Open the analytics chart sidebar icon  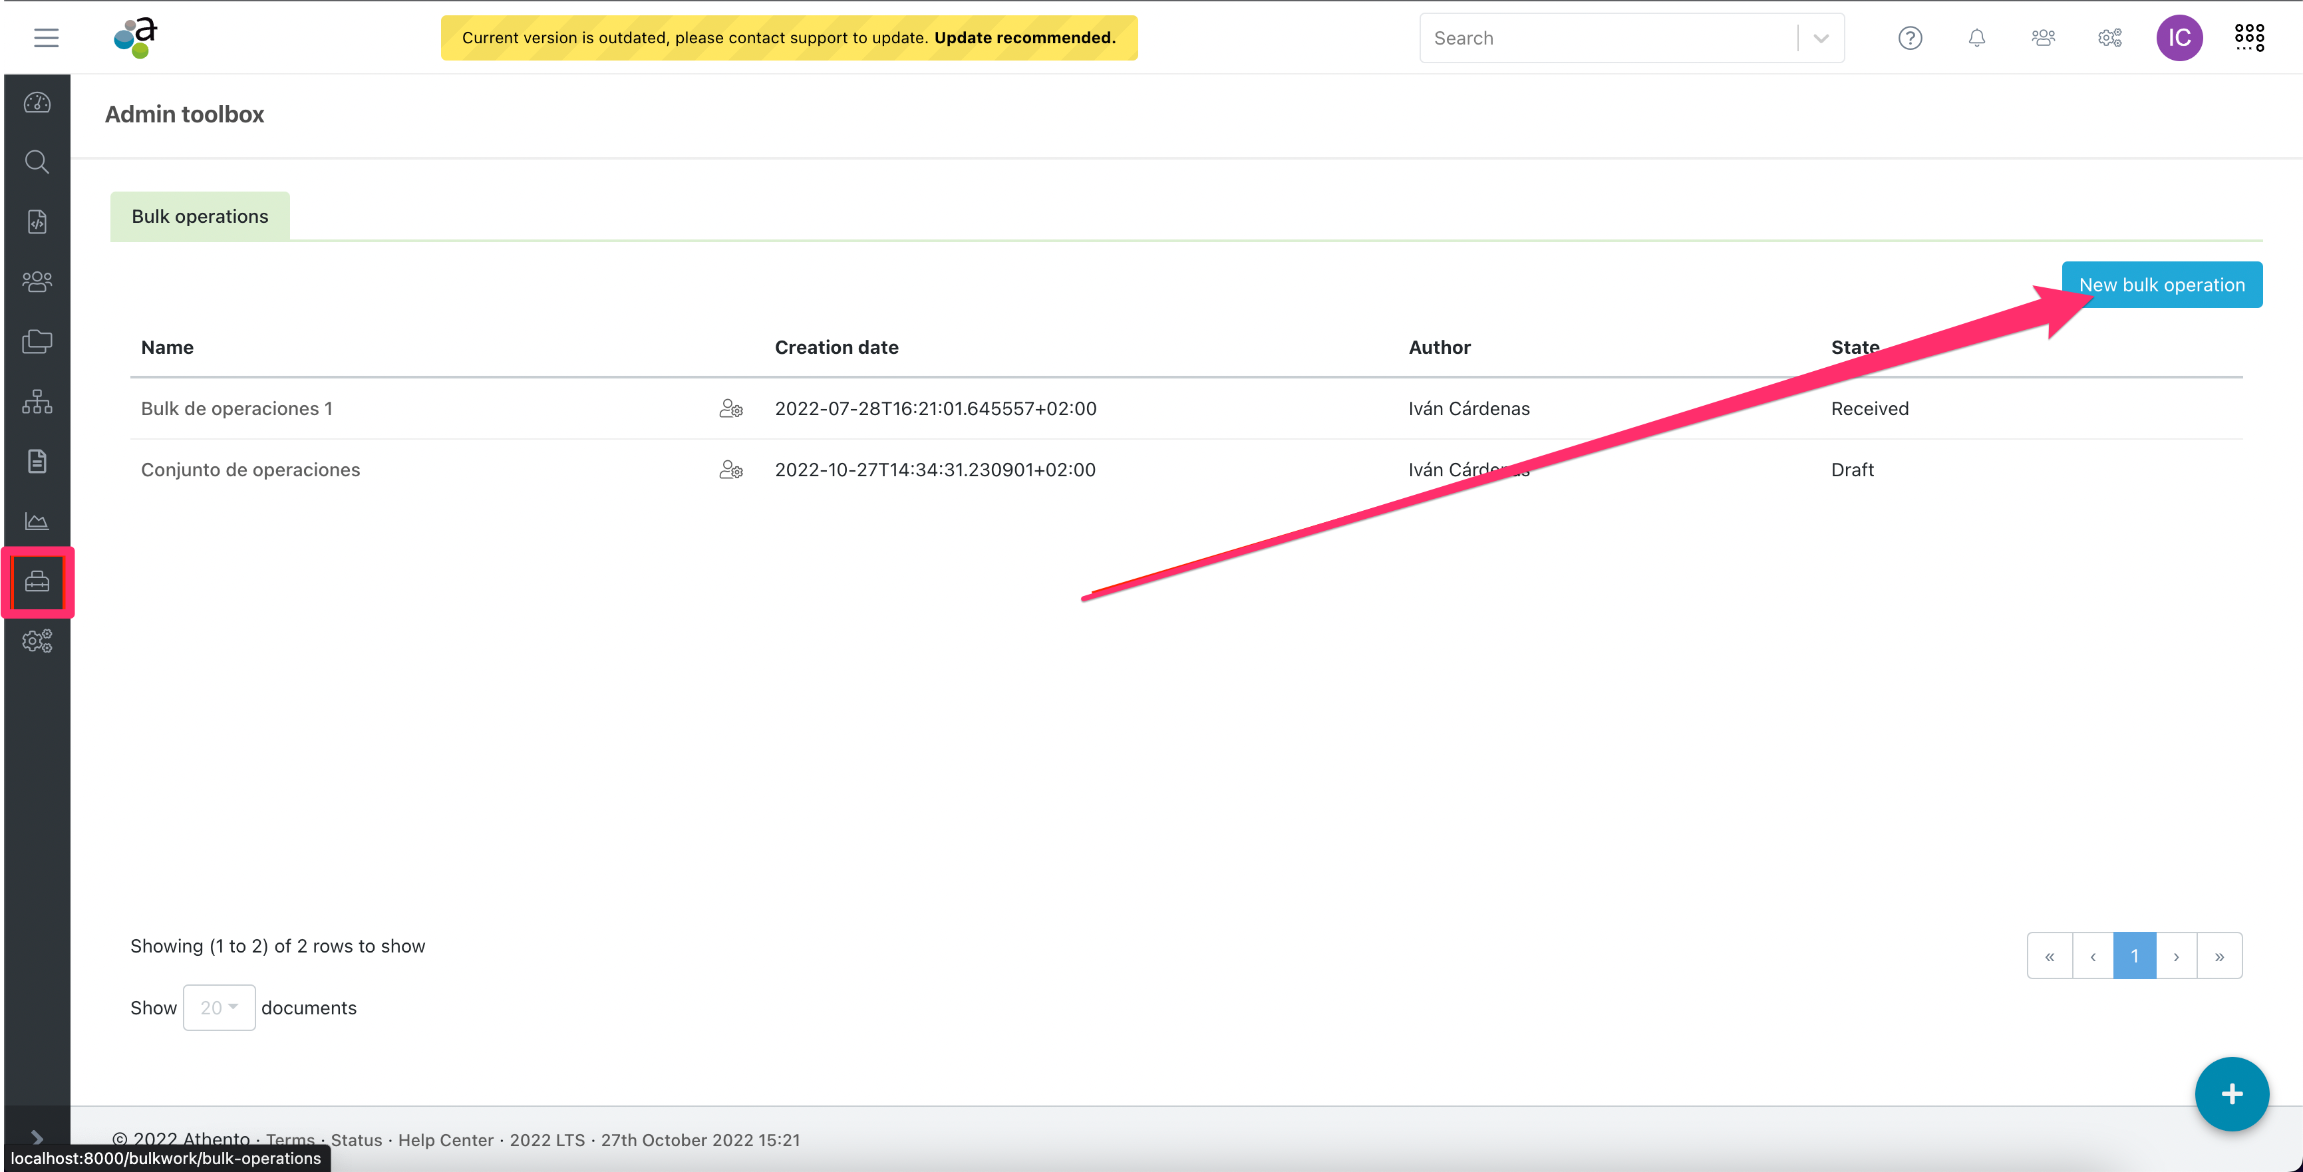(37, 521)
